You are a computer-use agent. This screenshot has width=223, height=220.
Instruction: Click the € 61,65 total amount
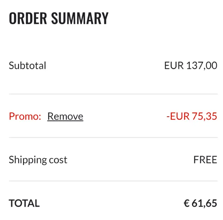click(200, 203)
